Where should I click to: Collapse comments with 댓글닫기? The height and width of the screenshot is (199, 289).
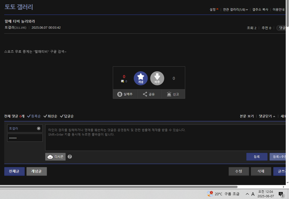(267, 116)
